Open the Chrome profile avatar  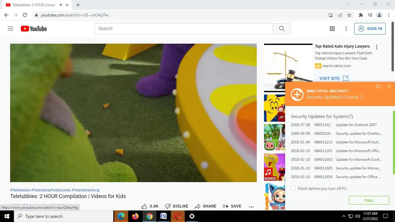click(379, 15)
